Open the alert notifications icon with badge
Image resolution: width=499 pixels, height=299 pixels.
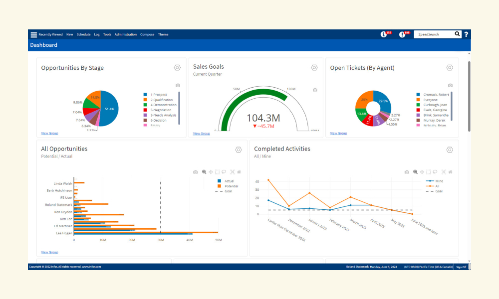click(x=402, y=34)
